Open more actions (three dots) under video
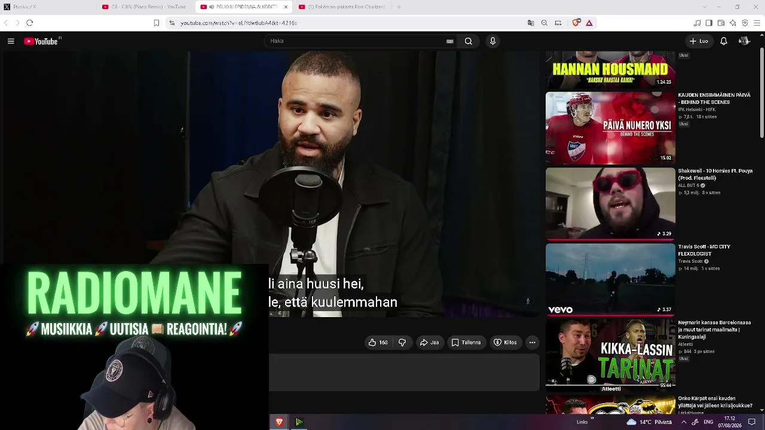 [x=532, y=342]
